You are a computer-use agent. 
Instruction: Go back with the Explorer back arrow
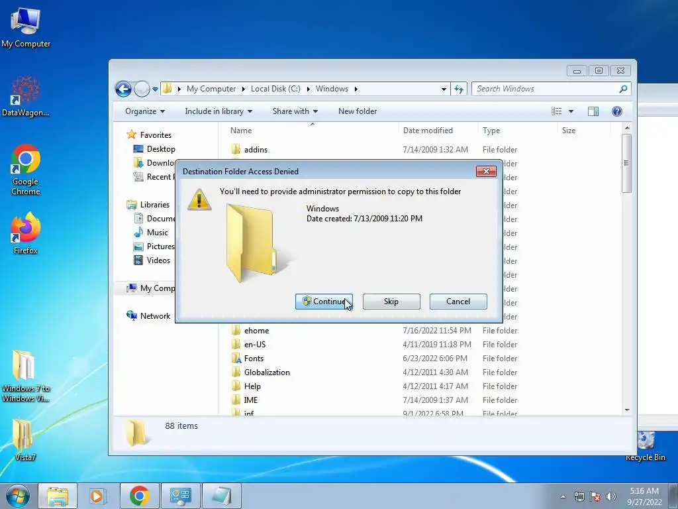(x=123, y=89)
